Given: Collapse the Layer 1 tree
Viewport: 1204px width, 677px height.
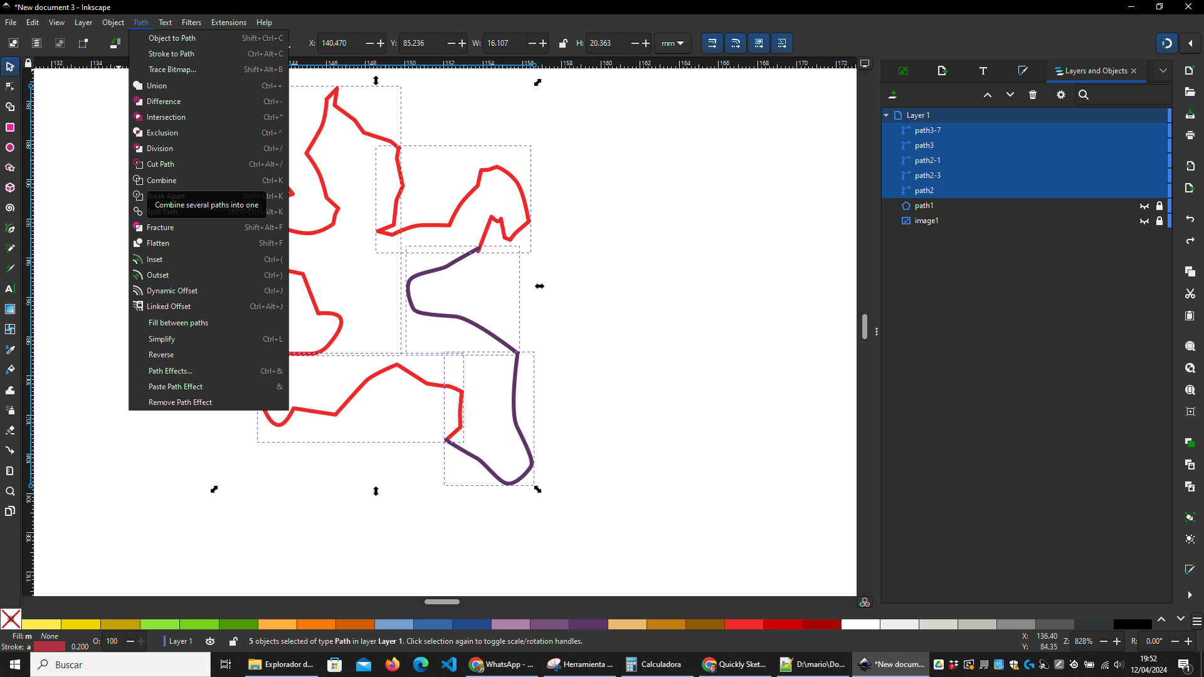Looking at the screenshot, I should point(886,115).
